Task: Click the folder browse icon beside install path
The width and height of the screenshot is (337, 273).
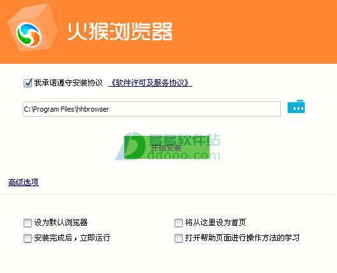Action: point(296,107)
